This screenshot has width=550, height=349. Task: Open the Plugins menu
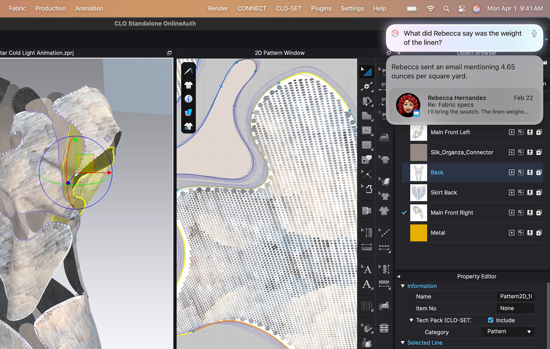click(321, 8)
